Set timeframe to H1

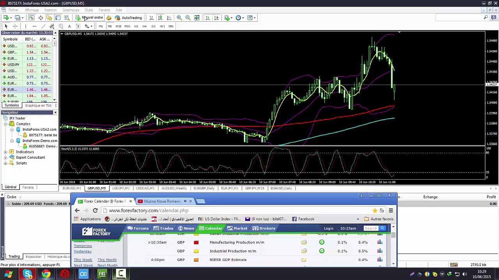136,26
